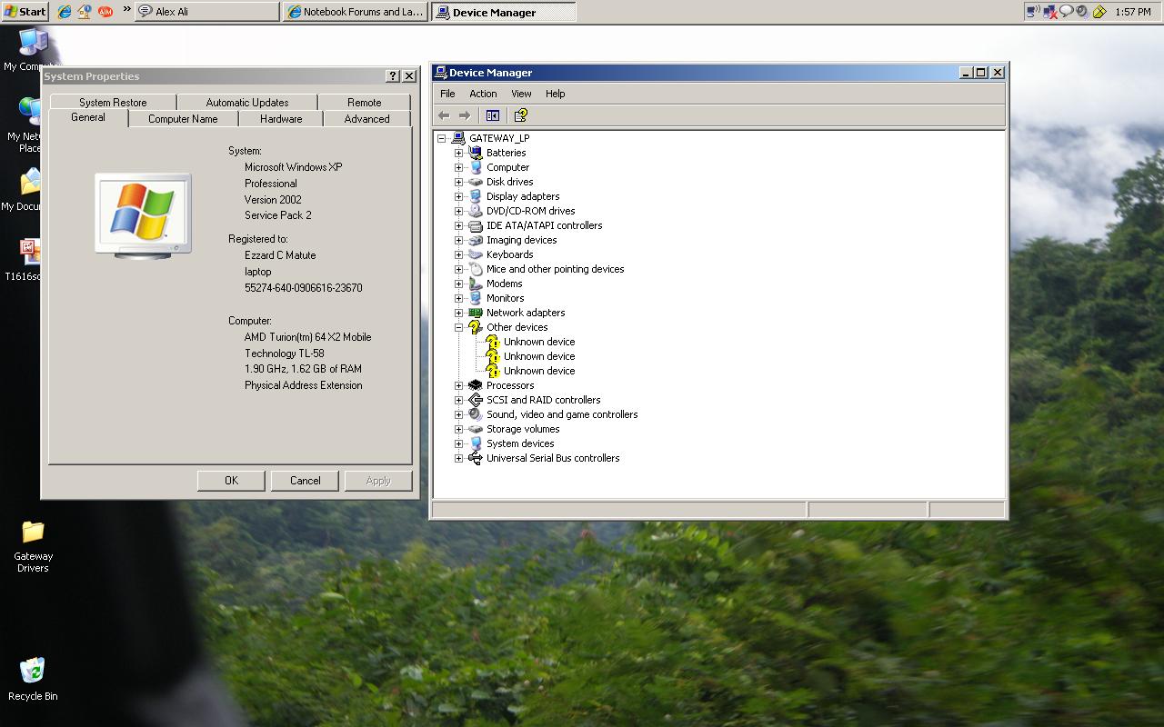Collapse the Other devices node
Image resolution: width=1164 pixels, height=727 pixels.
[x=459, y=327]
